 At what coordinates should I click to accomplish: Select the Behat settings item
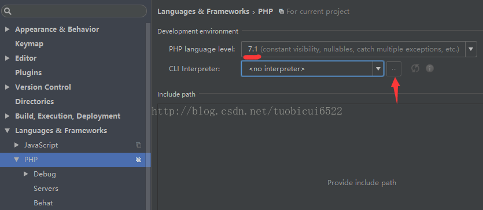(x=43, y=202)
